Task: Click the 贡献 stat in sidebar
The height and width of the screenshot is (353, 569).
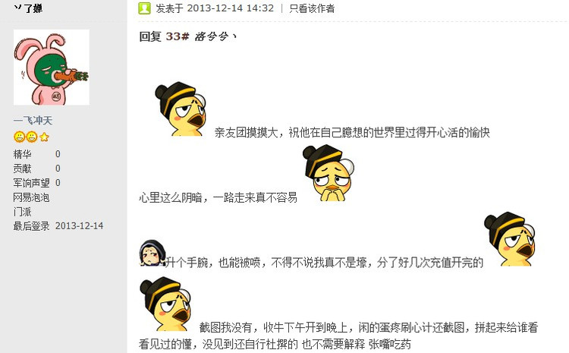Action: tap(23, 169)
